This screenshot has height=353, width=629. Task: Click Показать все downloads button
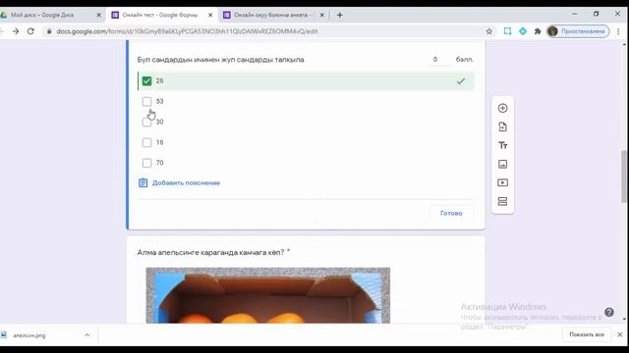pos(587,334)
